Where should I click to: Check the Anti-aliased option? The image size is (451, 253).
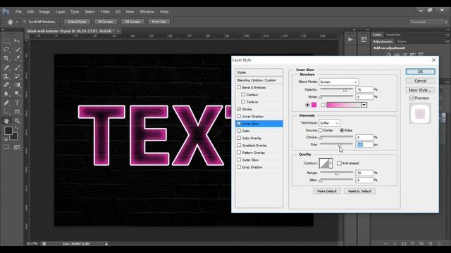tap(339, 163)
